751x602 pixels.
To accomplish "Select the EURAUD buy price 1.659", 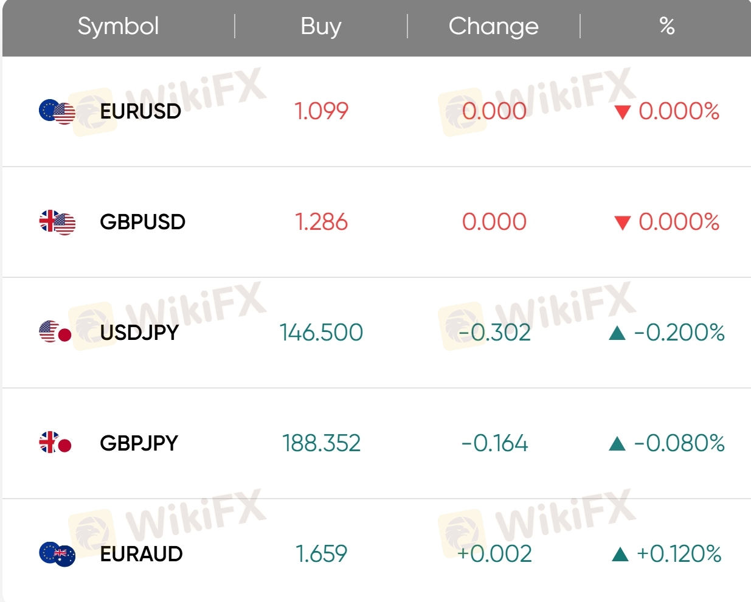I will click(321, 554).
